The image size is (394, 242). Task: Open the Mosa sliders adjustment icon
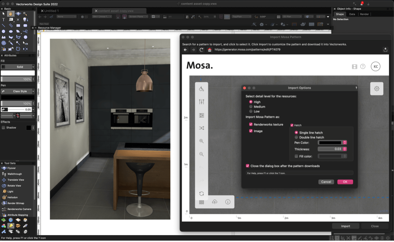(201, 102)
